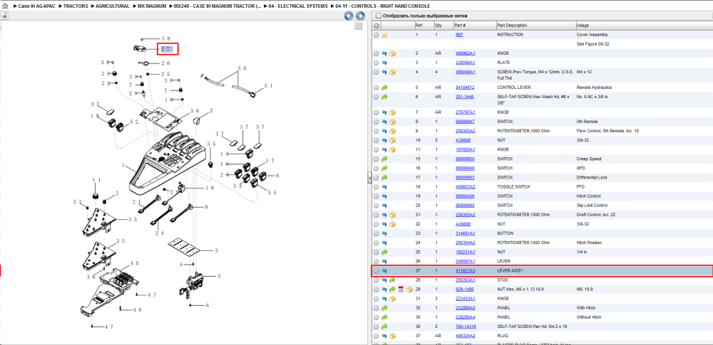Open part number link for CONTROL LEVER

click(x=465, y=87)
